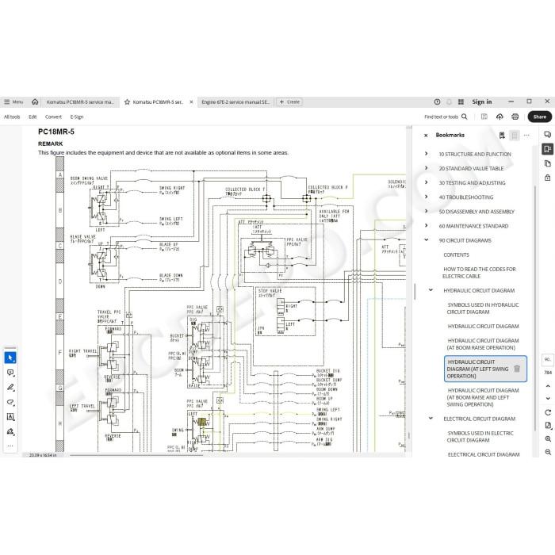Collapse HYDRAULIC CIRCUIT DIAGRAM group chevron
The image size is (555, 555).
pyautogui.click(x=431, y=290)
